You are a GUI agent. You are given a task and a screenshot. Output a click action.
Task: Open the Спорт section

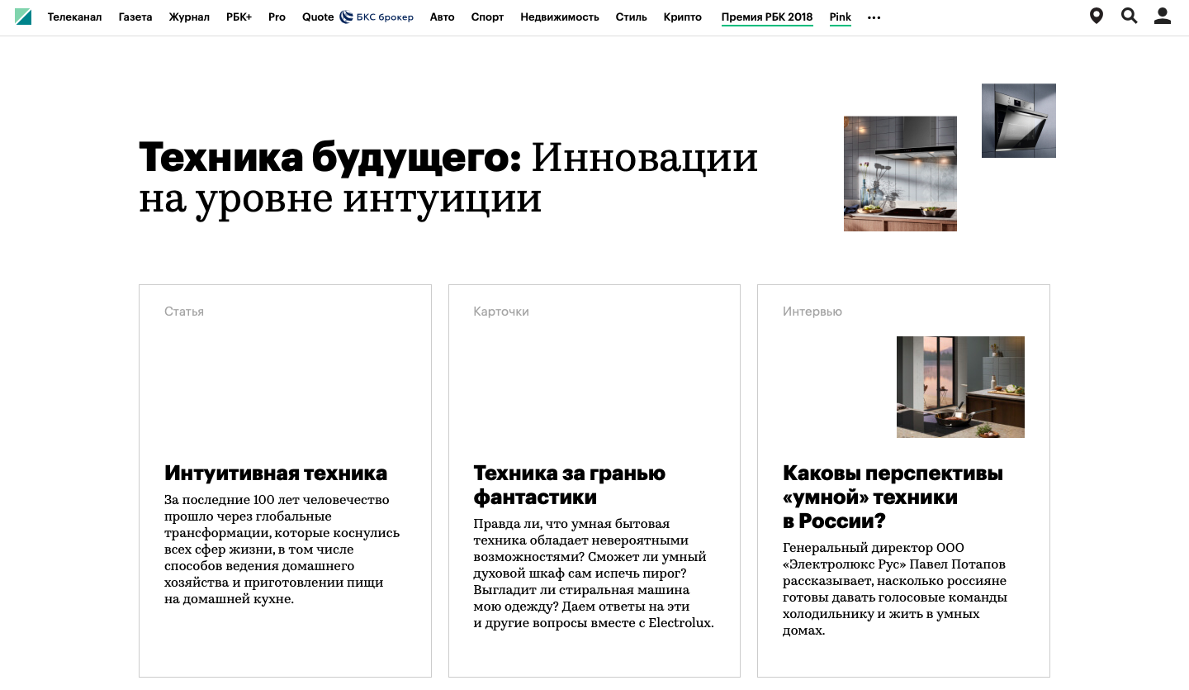tap(487, 17)
